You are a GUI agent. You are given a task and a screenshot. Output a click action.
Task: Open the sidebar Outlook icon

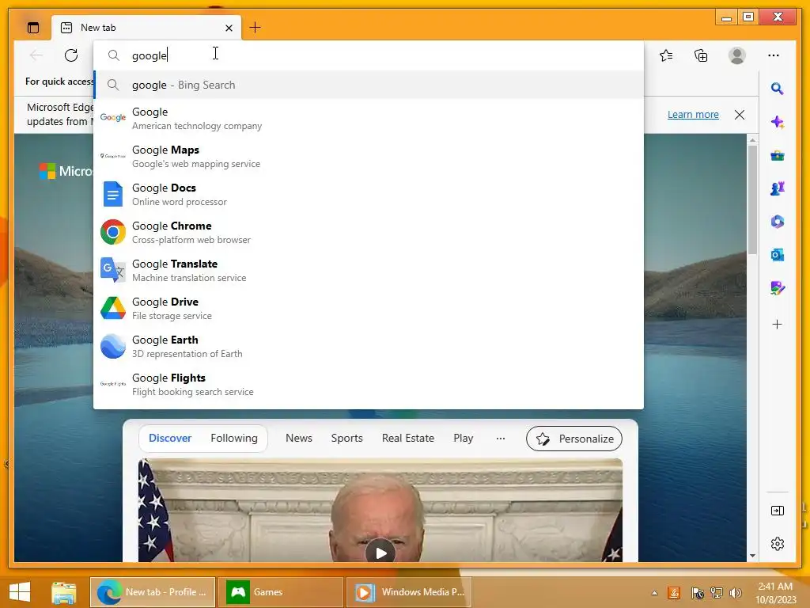777,255
